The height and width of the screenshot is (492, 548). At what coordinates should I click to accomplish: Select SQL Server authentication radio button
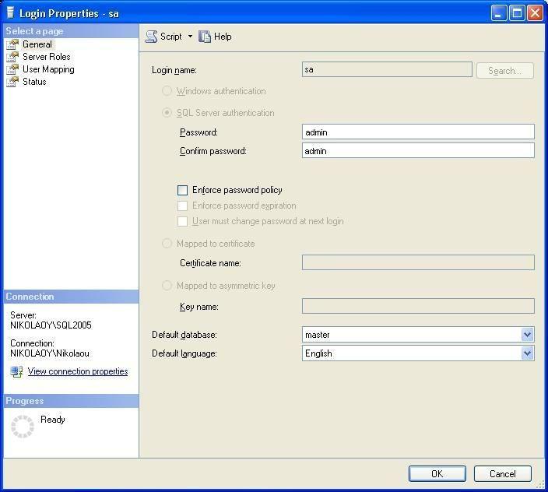tap(167, 113)
